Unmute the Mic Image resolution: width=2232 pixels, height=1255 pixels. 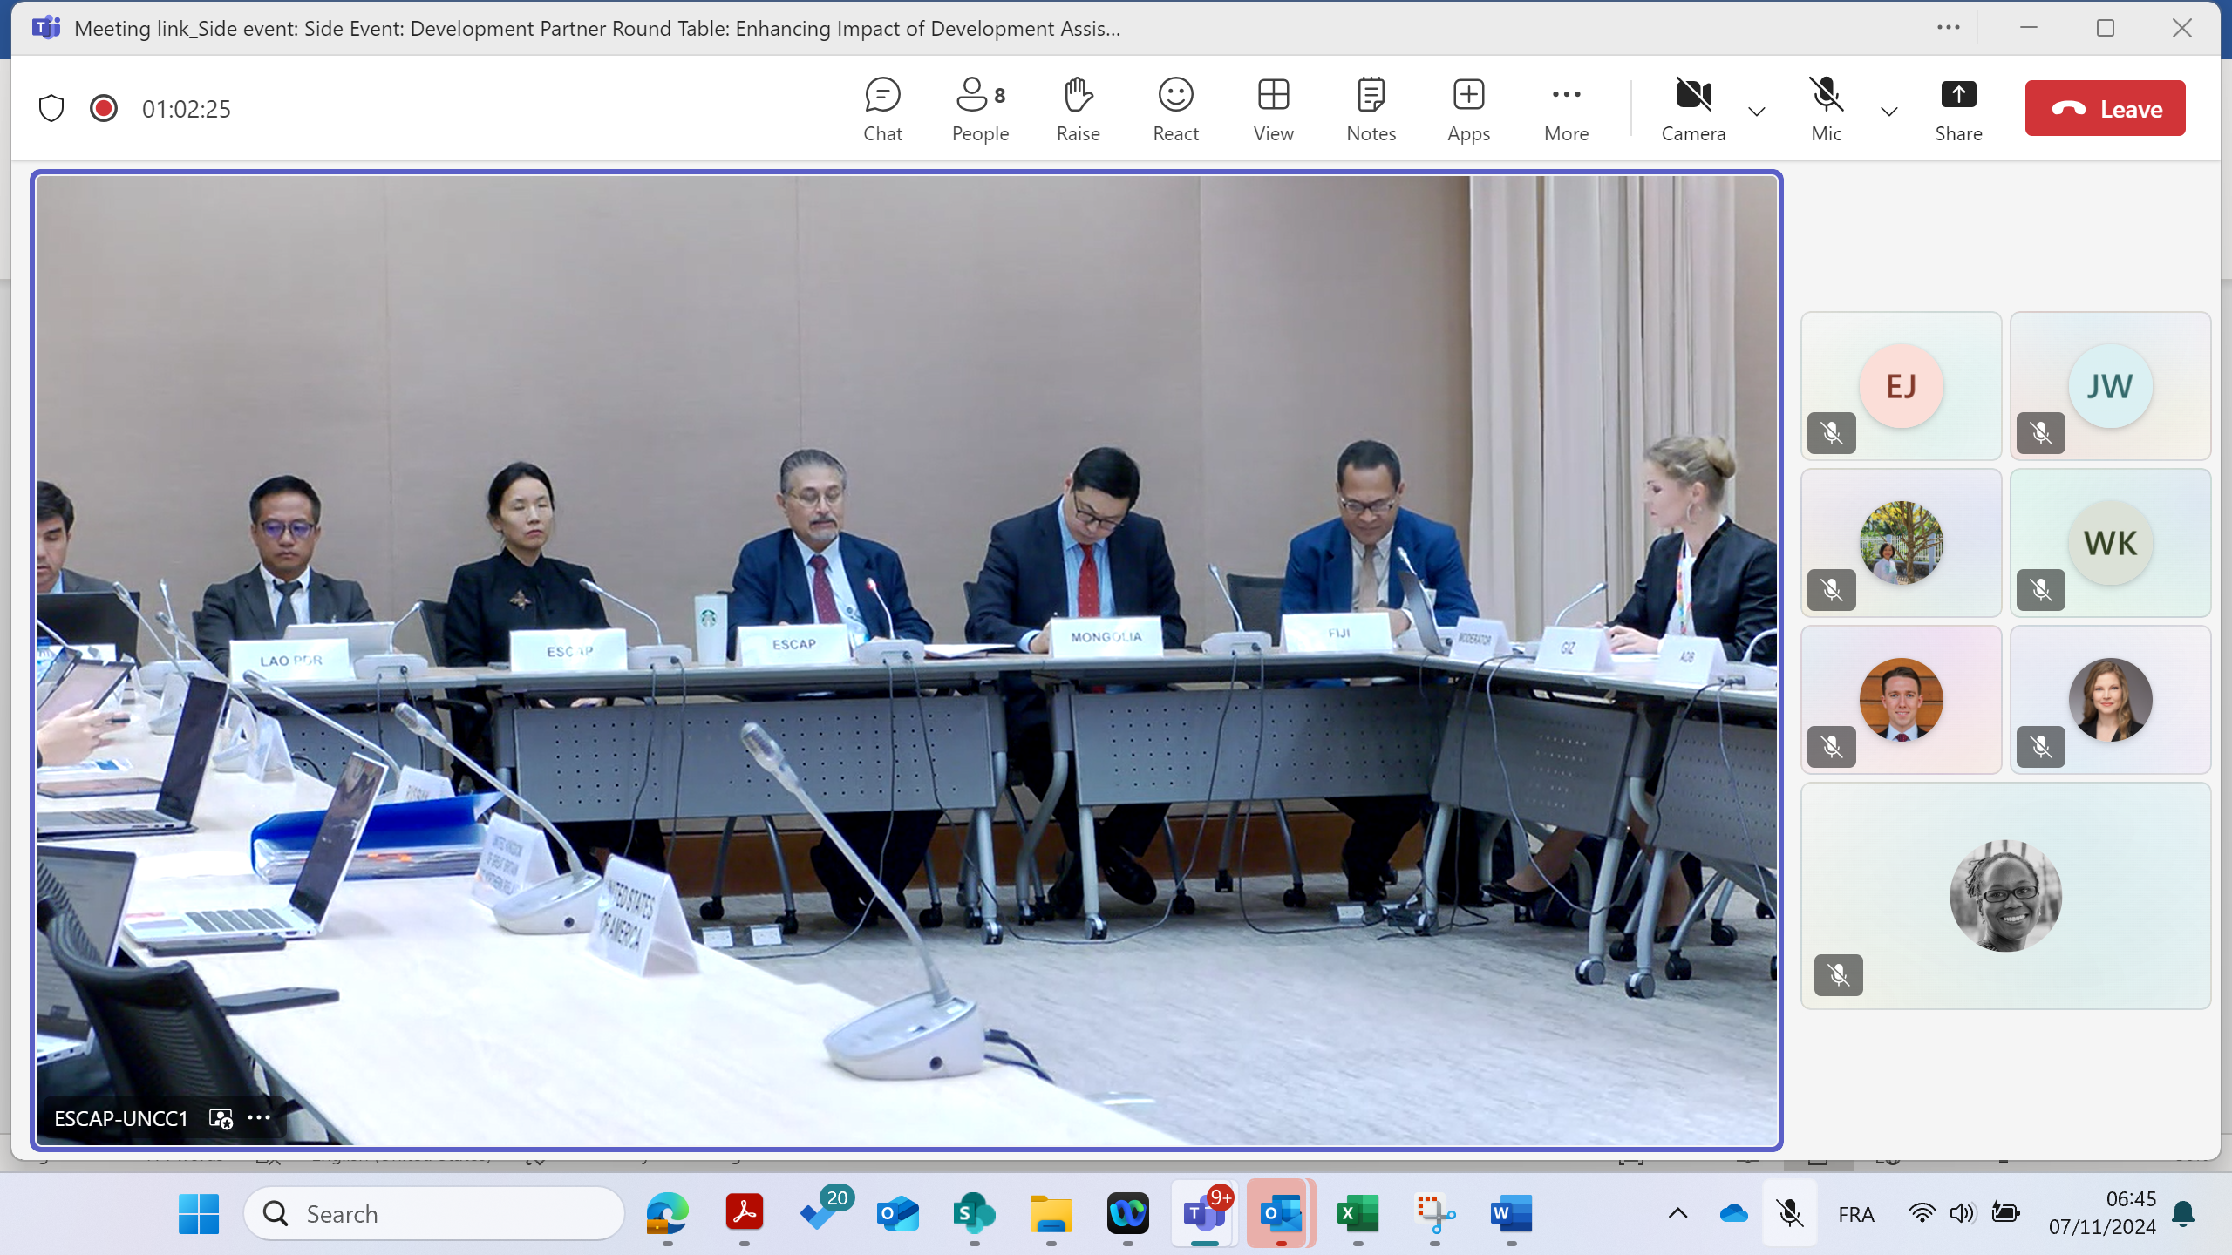(1826, 110)
